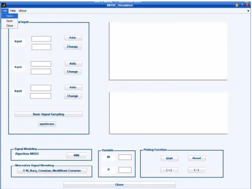Click the upper field of third Input
The width and height of the screenshot is (252, 189).
click(x=41, y=88)
